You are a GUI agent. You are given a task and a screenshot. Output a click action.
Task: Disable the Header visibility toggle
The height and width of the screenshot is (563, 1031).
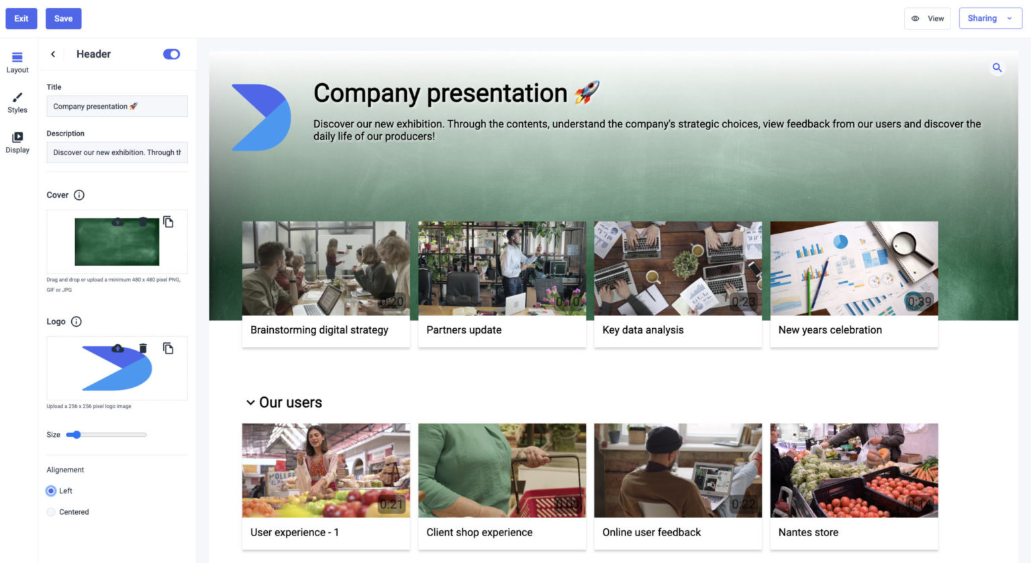pos(171,54)
